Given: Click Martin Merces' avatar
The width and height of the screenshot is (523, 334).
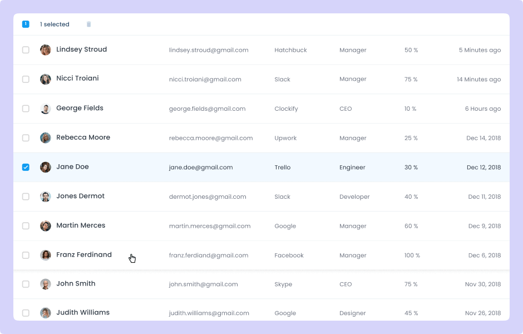Looking at the screenshot, I should 46,226.
